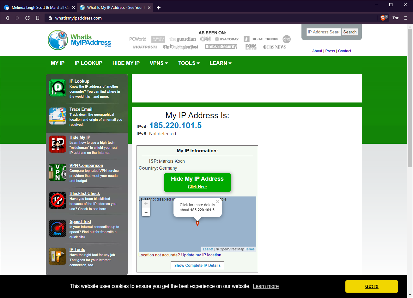The height and width of the screenshot is (298, 413).
Task: Click the Speed Test gauge icon
Action: coord(58,228)
